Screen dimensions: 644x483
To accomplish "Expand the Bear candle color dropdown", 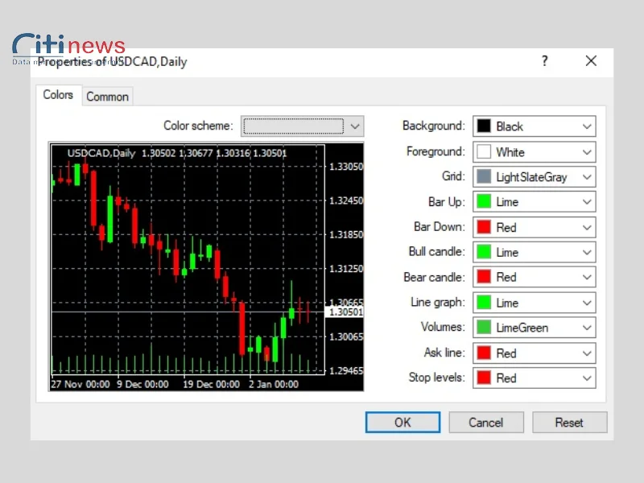I will tap(534, 277).
